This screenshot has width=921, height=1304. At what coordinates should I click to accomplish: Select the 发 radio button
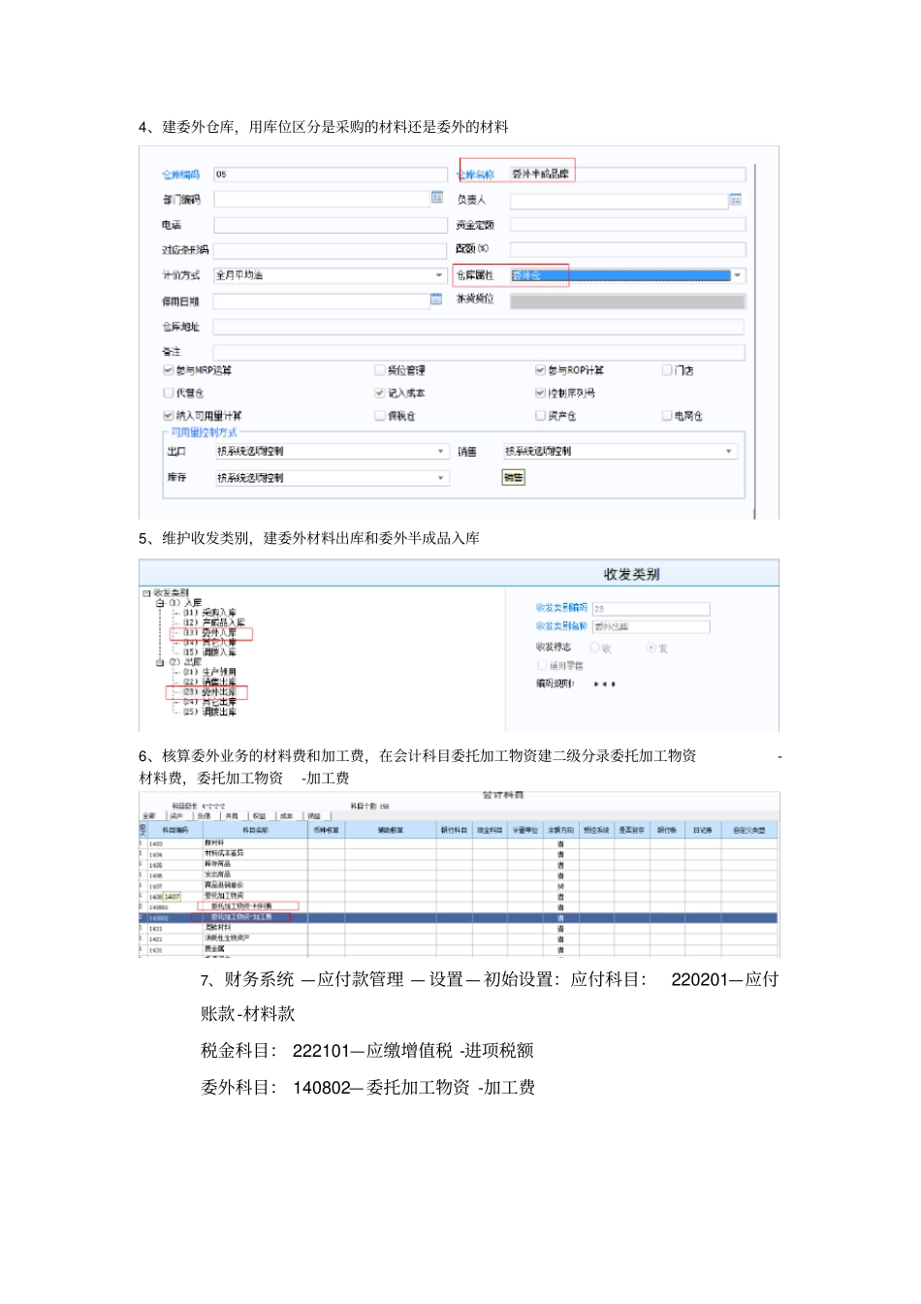(x=651, y=648)
